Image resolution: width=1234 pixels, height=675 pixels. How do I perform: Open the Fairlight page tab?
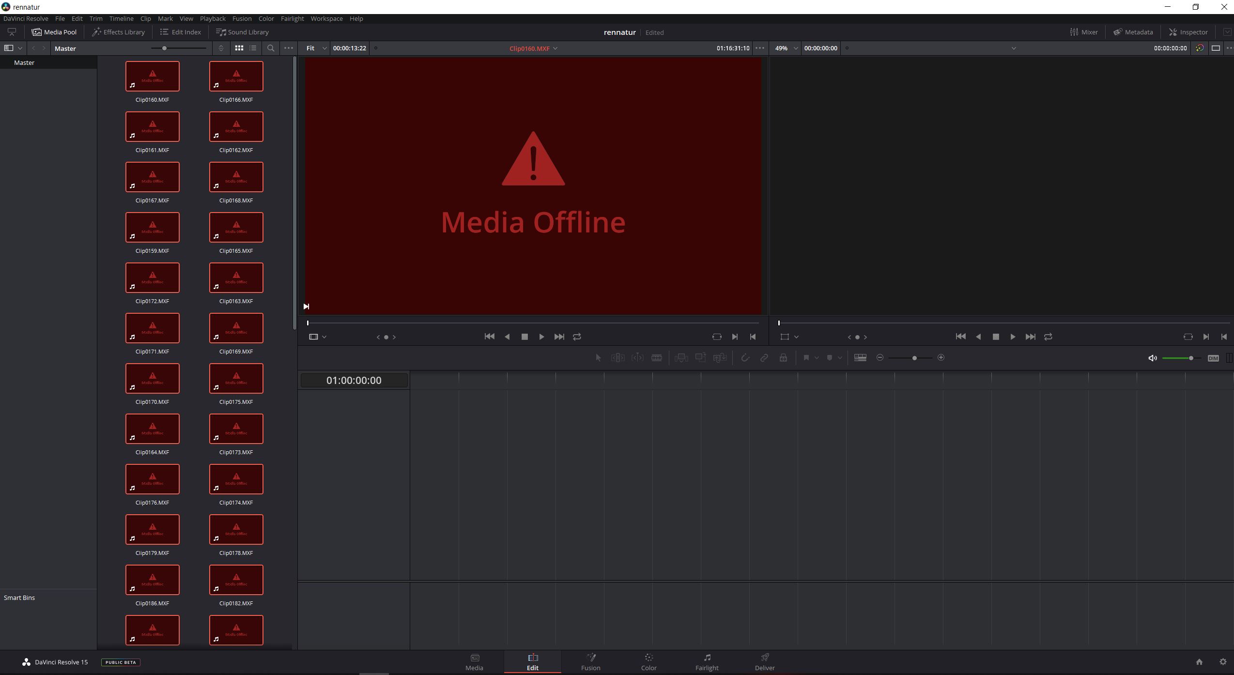pyautogui.click(x=707, y=662)
